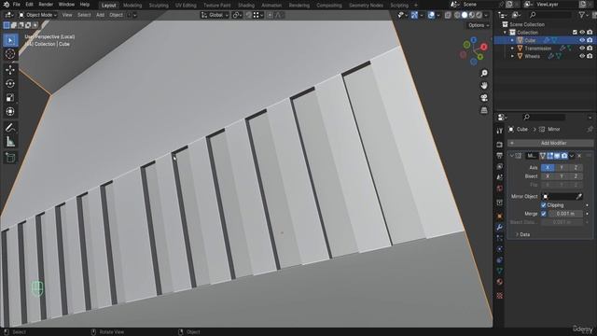597x336 pixels.
Task: Open the Tool properties tab
Action: 500,131
